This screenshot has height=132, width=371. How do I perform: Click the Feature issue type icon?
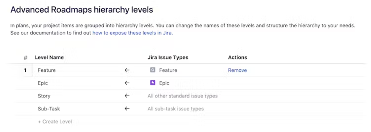coord(152,70)
